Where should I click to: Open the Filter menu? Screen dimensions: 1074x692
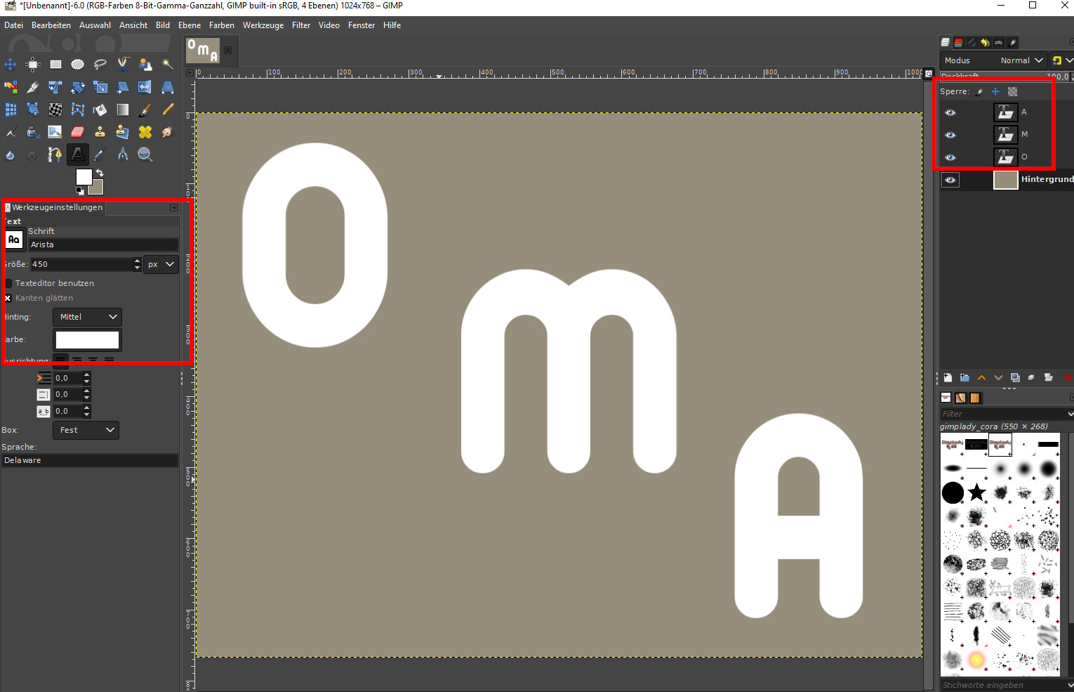(x=300, y=25)
